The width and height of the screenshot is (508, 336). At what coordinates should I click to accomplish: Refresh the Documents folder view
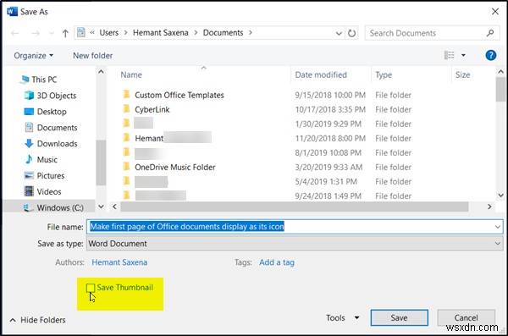pyautogui.click(x=351, y=33)
